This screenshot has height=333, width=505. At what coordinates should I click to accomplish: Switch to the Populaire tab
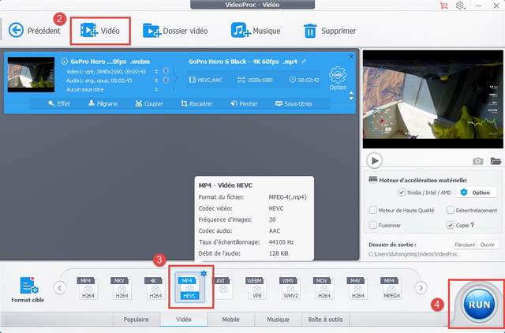(x=136, y=320)
